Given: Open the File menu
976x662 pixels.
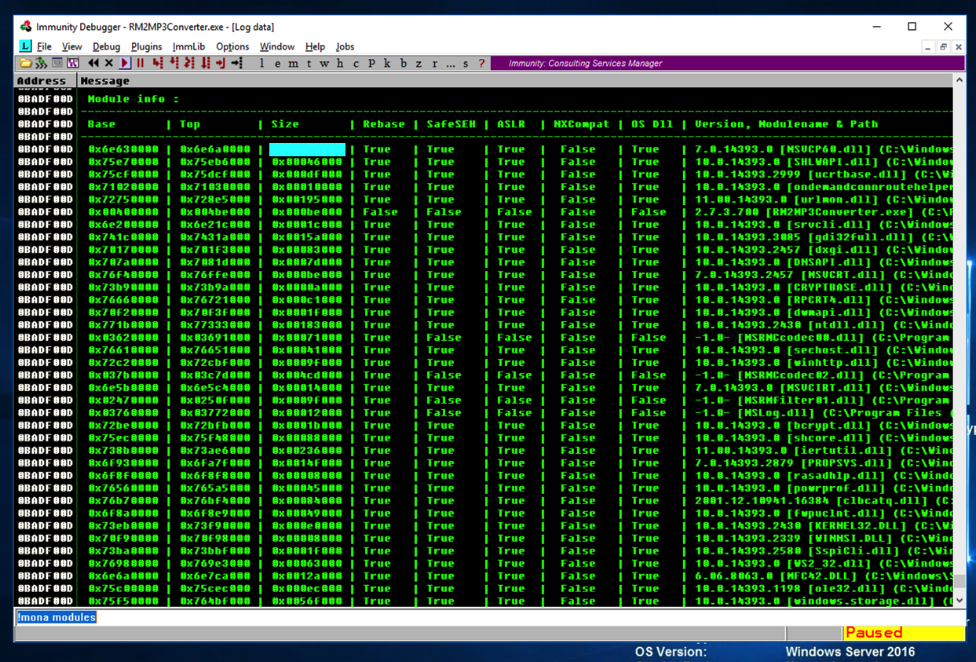Looking at the screenshot, I should (x=44, y=46).
